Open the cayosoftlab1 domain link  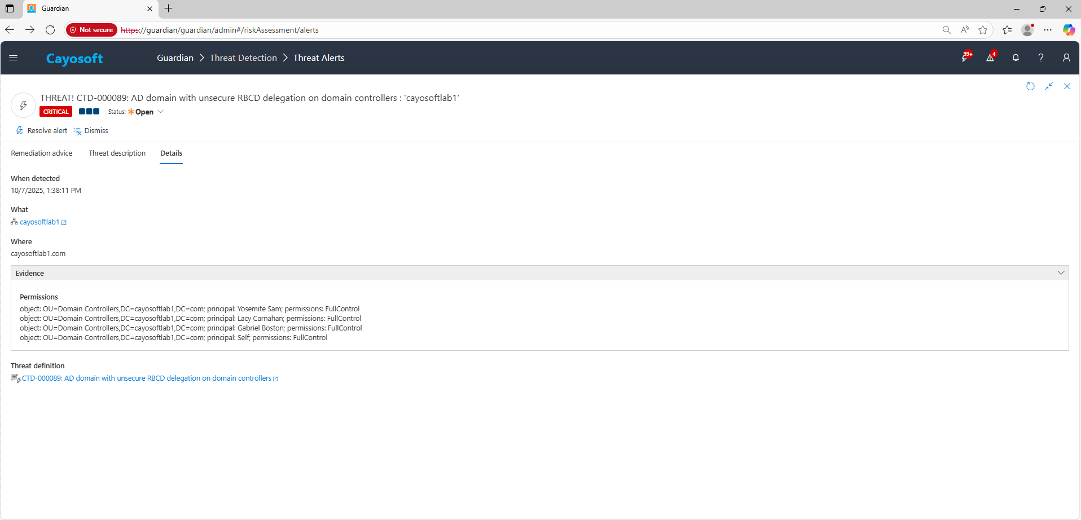39,222
